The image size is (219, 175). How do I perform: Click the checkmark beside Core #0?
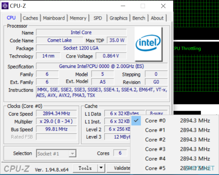(x=136, y=121)
